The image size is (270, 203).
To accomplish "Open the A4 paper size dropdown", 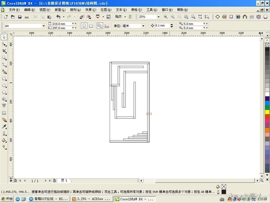I will click(x=44, y=26).
